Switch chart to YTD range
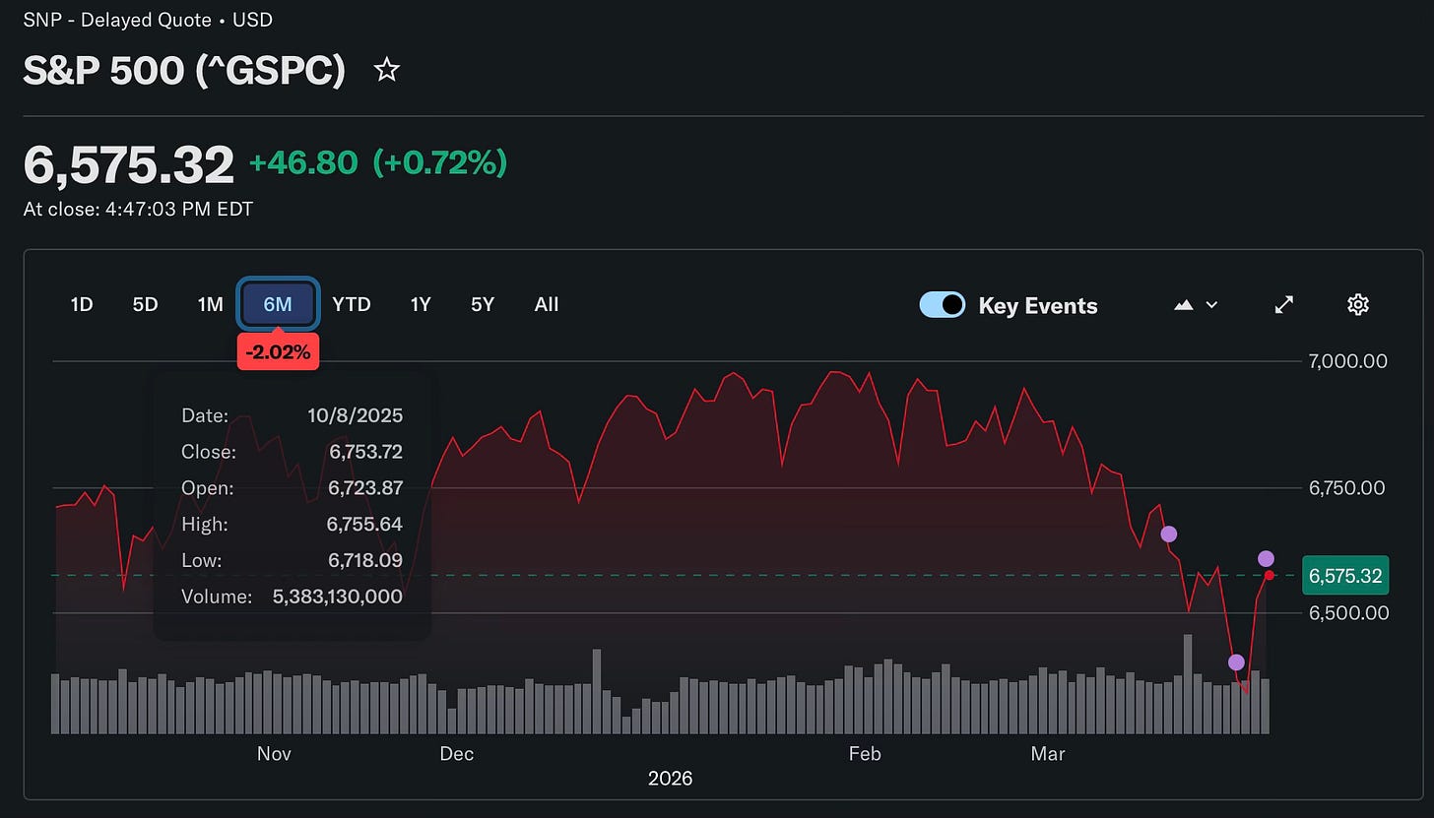This screenshot has height=818, width=1434. coord(352,304)
